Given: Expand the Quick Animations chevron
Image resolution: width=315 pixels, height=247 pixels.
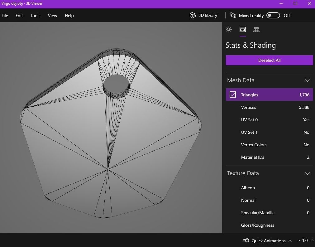Looking at the screenshot, I should pyautogui.click(x=290, y=240).
